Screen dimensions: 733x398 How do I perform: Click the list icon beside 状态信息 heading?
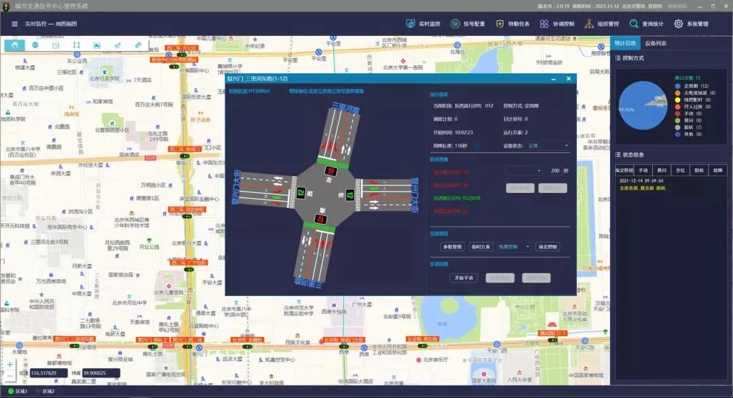(x=618, y=154)
